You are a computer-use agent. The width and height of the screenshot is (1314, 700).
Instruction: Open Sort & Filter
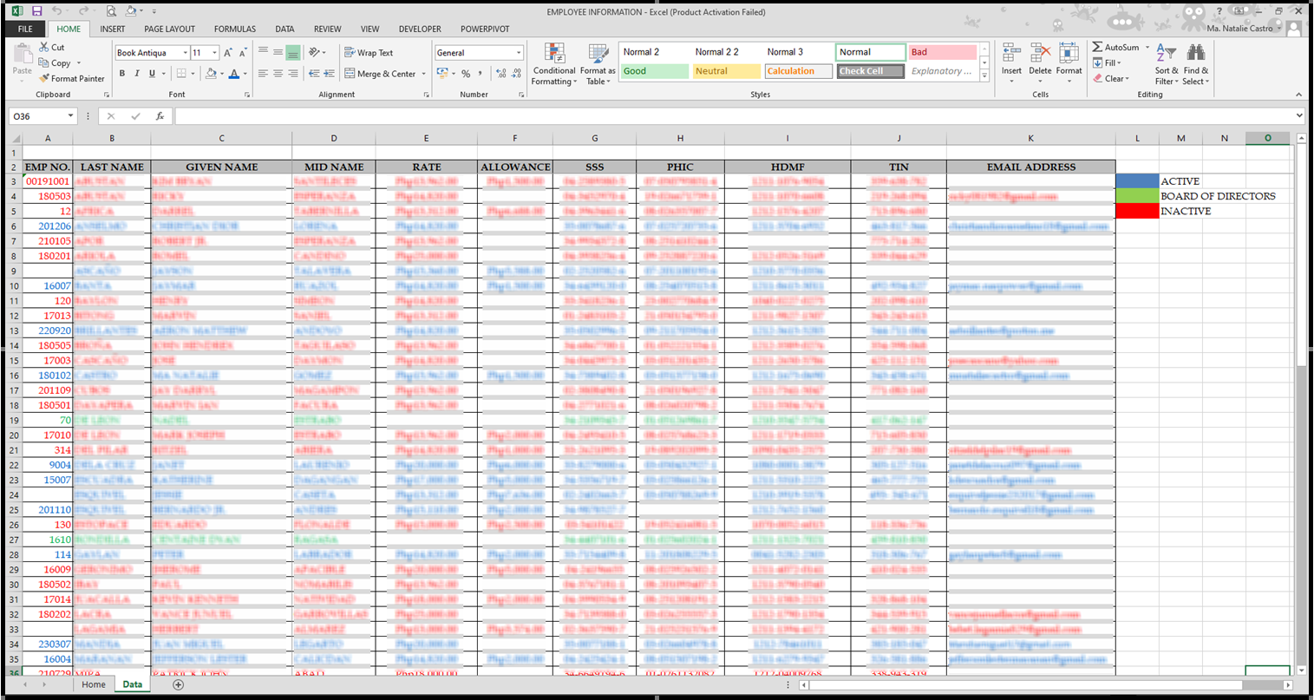click(x=1167, y=64)
